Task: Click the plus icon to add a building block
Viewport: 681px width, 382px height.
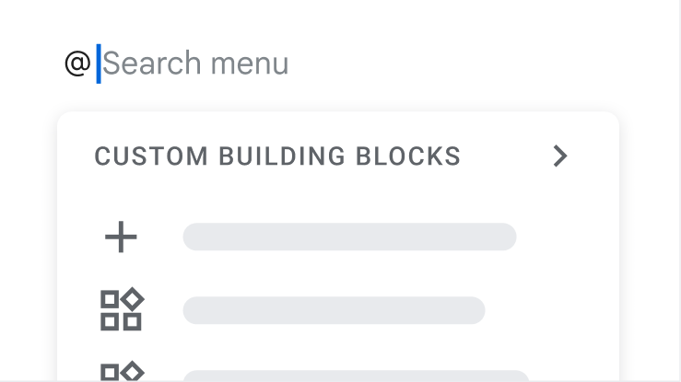Action: [x=121, y=237]
